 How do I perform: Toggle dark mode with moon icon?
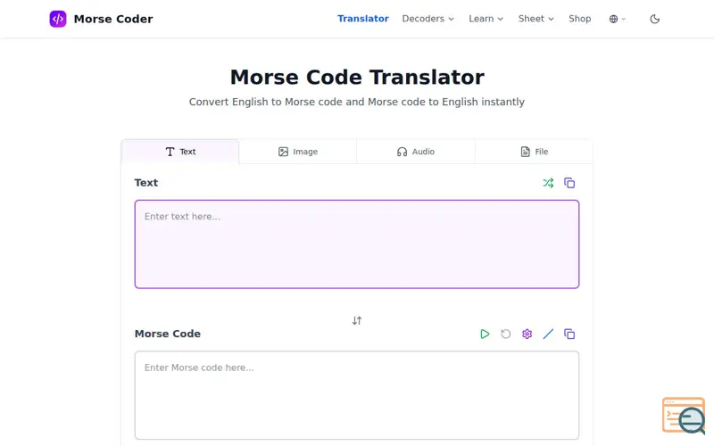pyautogui.click(x=655, y=19)
